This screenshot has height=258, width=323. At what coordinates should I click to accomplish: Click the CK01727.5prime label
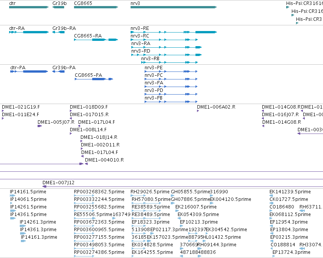click(289, 199)
